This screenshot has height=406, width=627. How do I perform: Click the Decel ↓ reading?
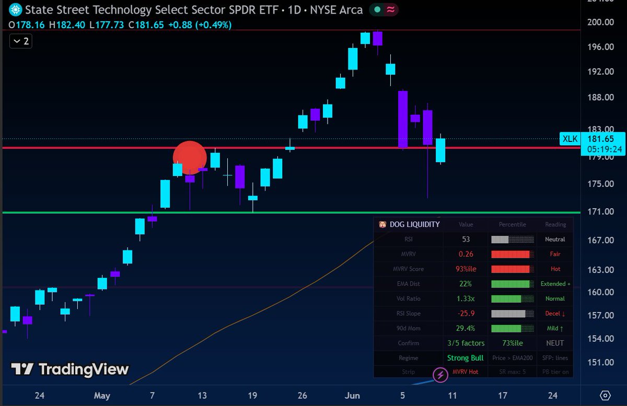[x=555, y=313]
